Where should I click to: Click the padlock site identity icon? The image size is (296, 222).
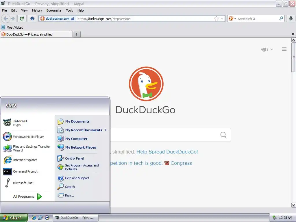[x=73, y=18]
